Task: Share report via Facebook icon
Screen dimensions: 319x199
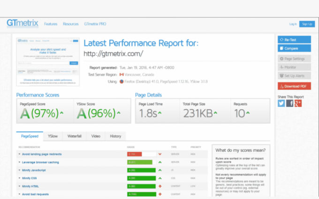Action: (x=290, y=103)
